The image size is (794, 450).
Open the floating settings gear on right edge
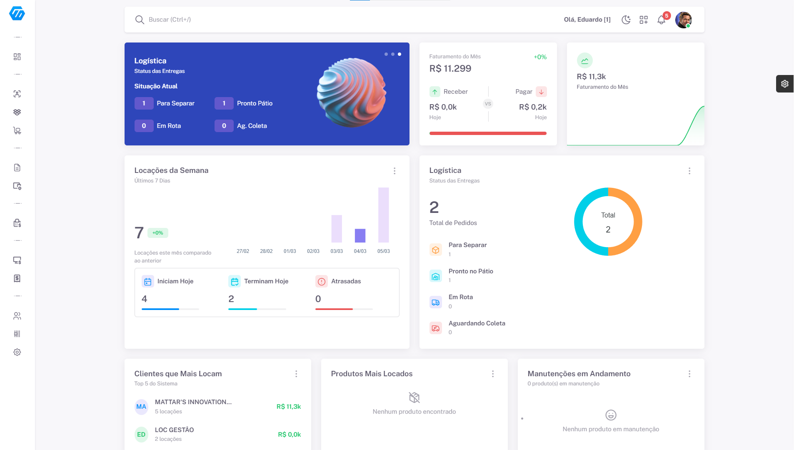[785, 84]
